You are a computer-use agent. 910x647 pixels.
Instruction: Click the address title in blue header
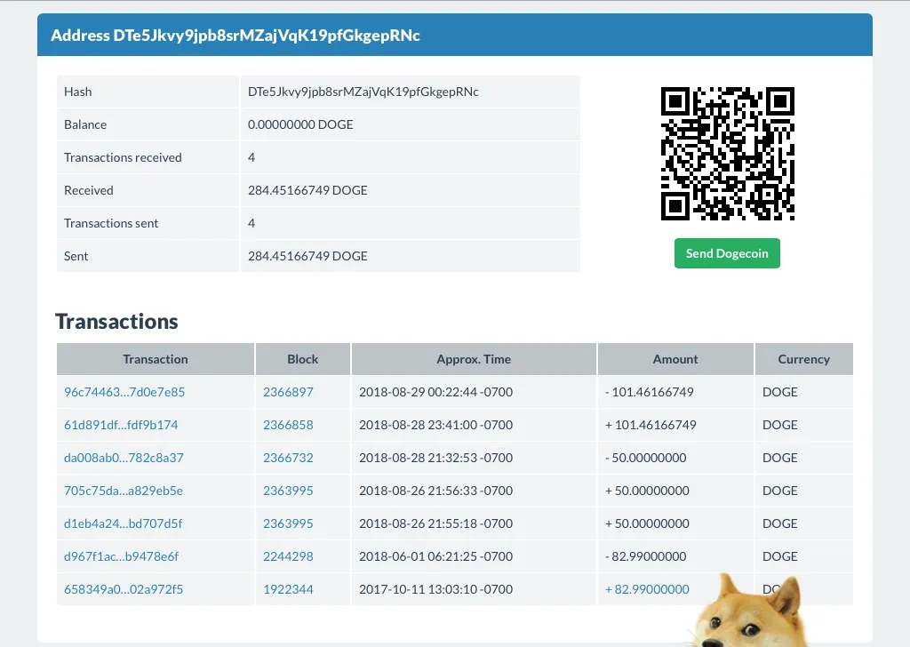click(235, 36)
